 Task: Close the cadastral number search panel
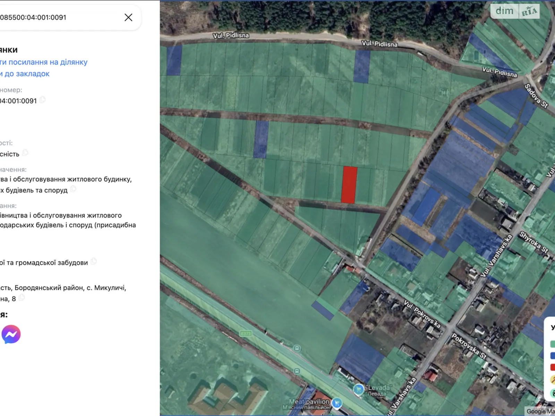tap(128, 17)
